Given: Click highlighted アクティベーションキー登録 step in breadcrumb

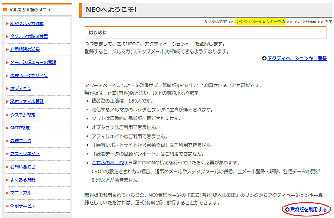Looking at the screenshot, I should (261, 22).
